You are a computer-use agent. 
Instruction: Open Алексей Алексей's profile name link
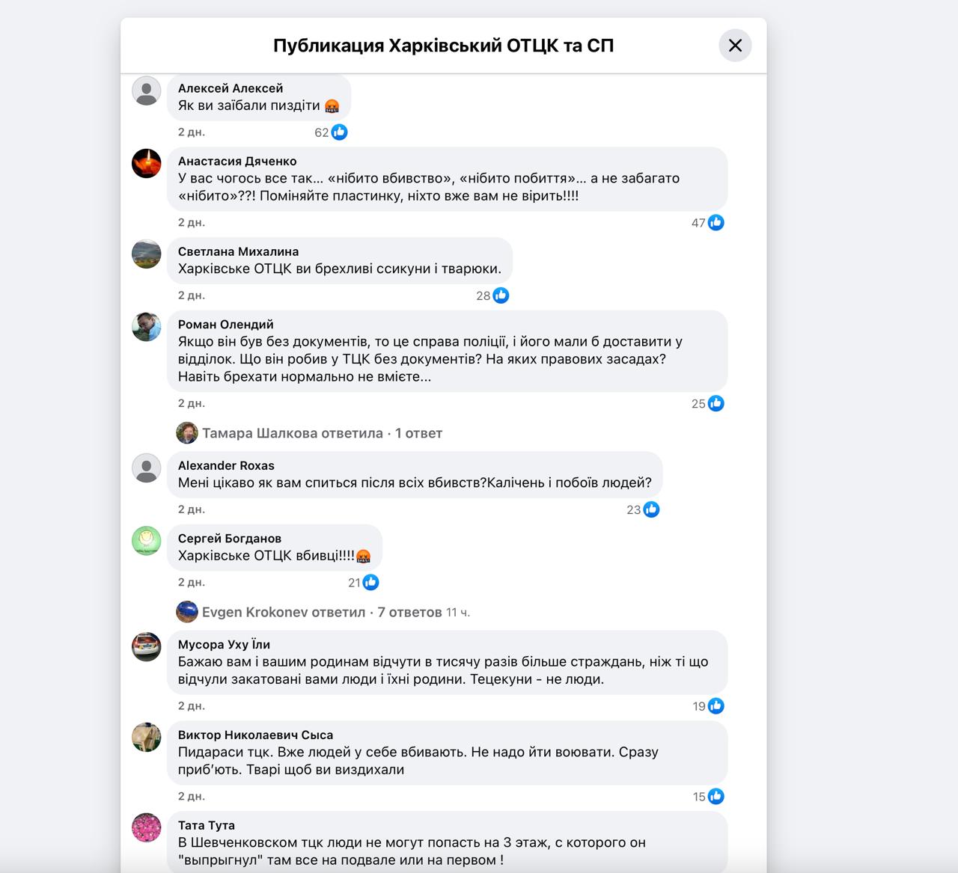(231, 88)
